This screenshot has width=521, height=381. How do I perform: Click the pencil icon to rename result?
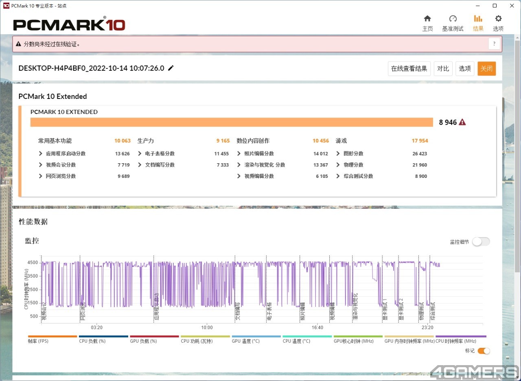pyautogui.click(x=171, y=68)
